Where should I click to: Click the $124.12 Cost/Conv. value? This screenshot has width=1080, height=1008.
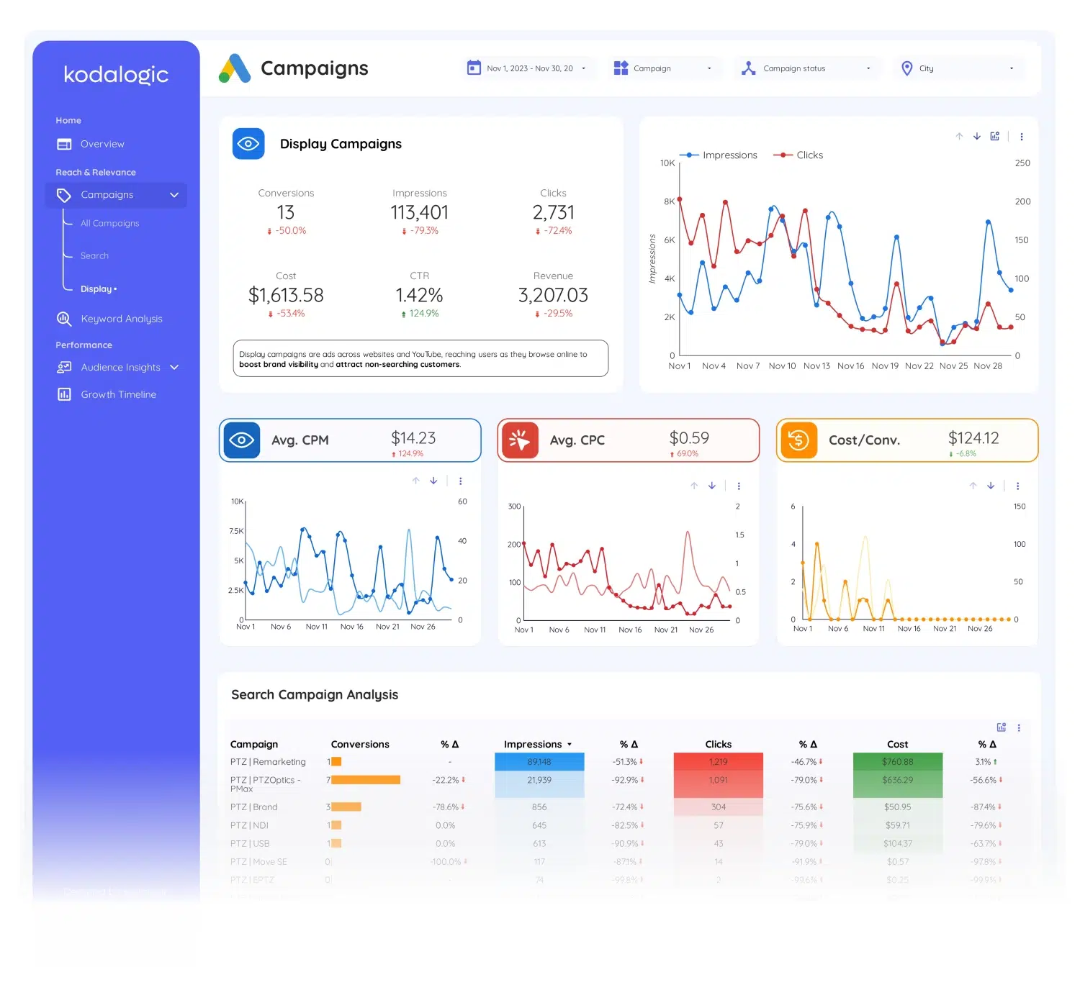tap(973, 438)
